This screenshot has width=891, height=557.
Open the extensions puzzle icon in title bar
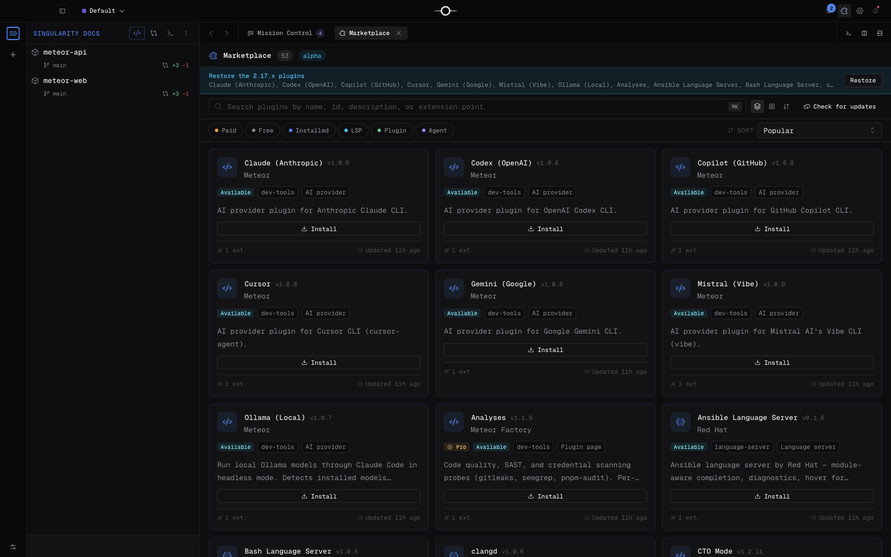click(844, 11)
